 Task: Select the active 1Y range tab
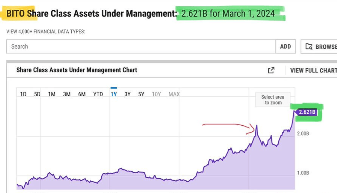(x=114, y=94)
